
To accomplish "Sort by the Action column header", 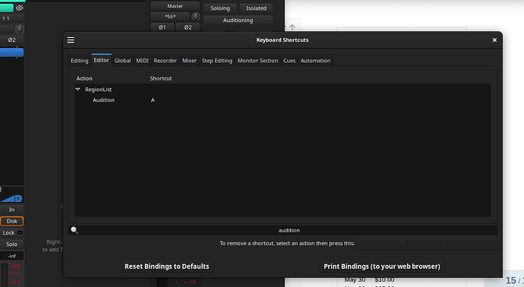I will [84, 78].
